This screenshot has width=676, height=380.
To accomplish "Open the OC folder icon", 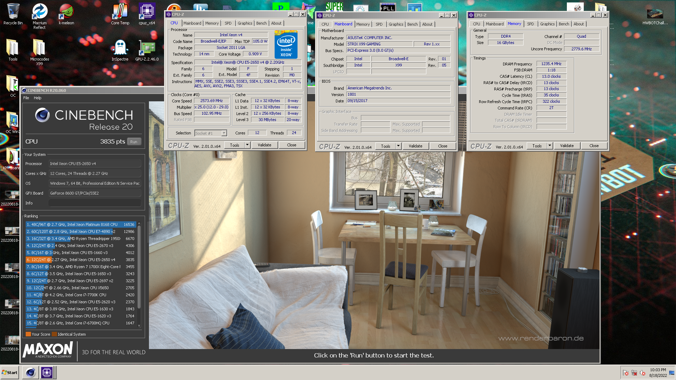I will click(13, 86).
